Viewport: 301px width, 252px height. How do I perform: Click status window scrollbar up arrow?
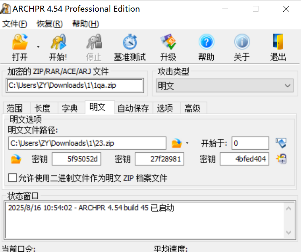pos(289,208)
